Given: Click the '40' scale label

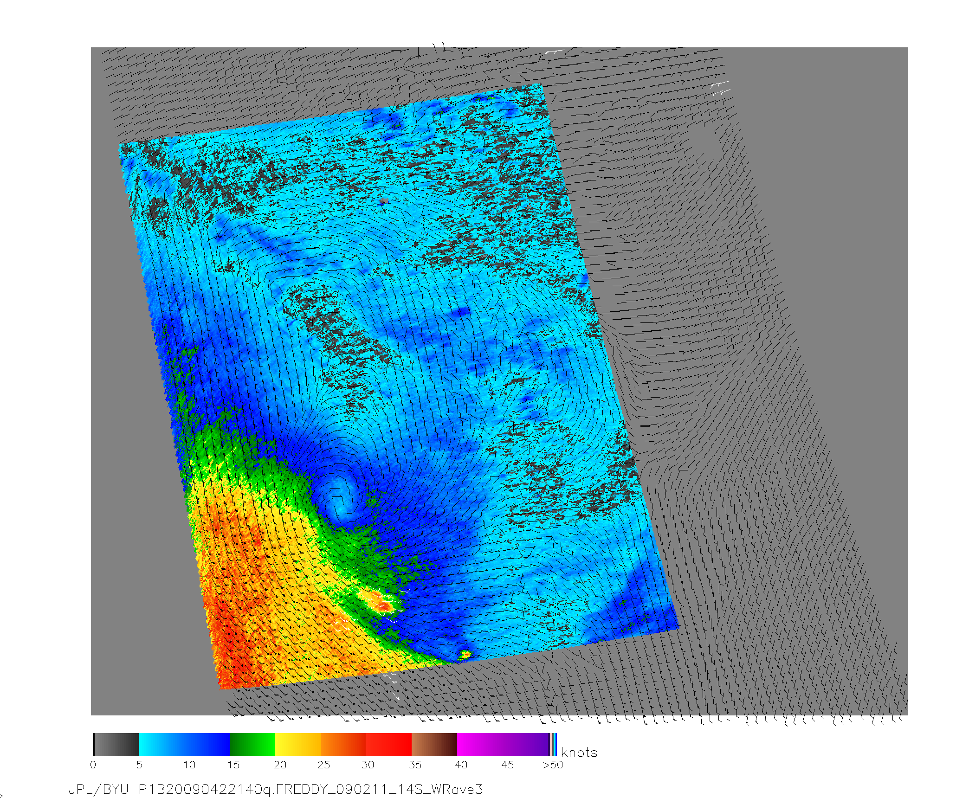Looking at the screenshot, I should click(461, 765).
